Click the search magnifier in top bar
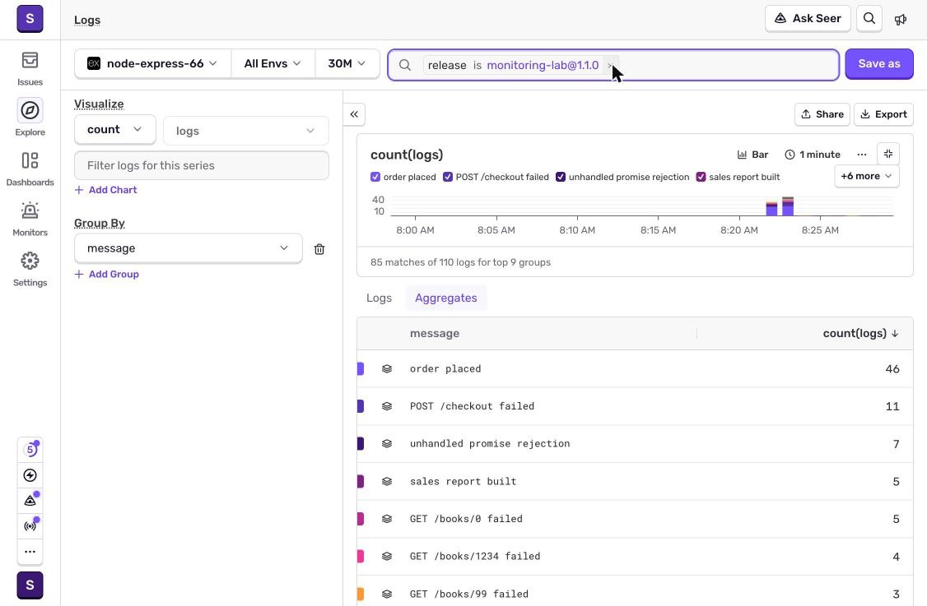 pos(869,18)
